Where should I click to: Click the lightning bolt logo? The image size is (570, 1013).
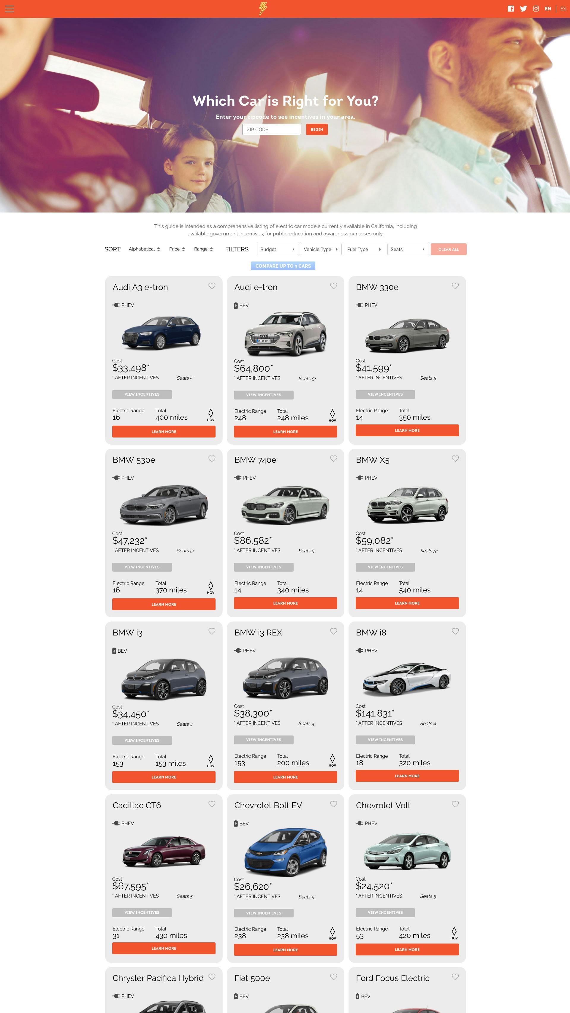pos(263,9)
